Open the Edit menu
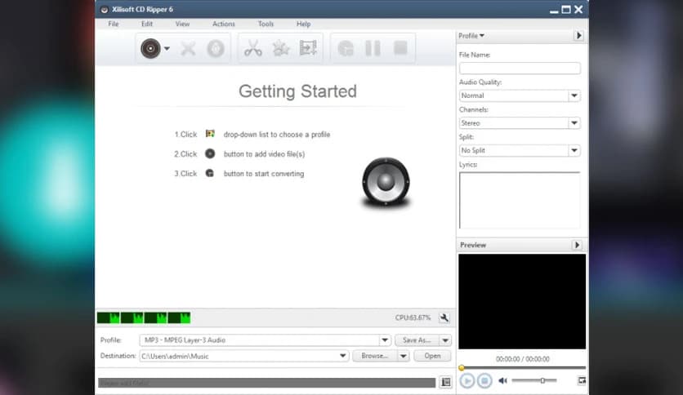The height and width of the screenshot is (395, 683). 147,24
